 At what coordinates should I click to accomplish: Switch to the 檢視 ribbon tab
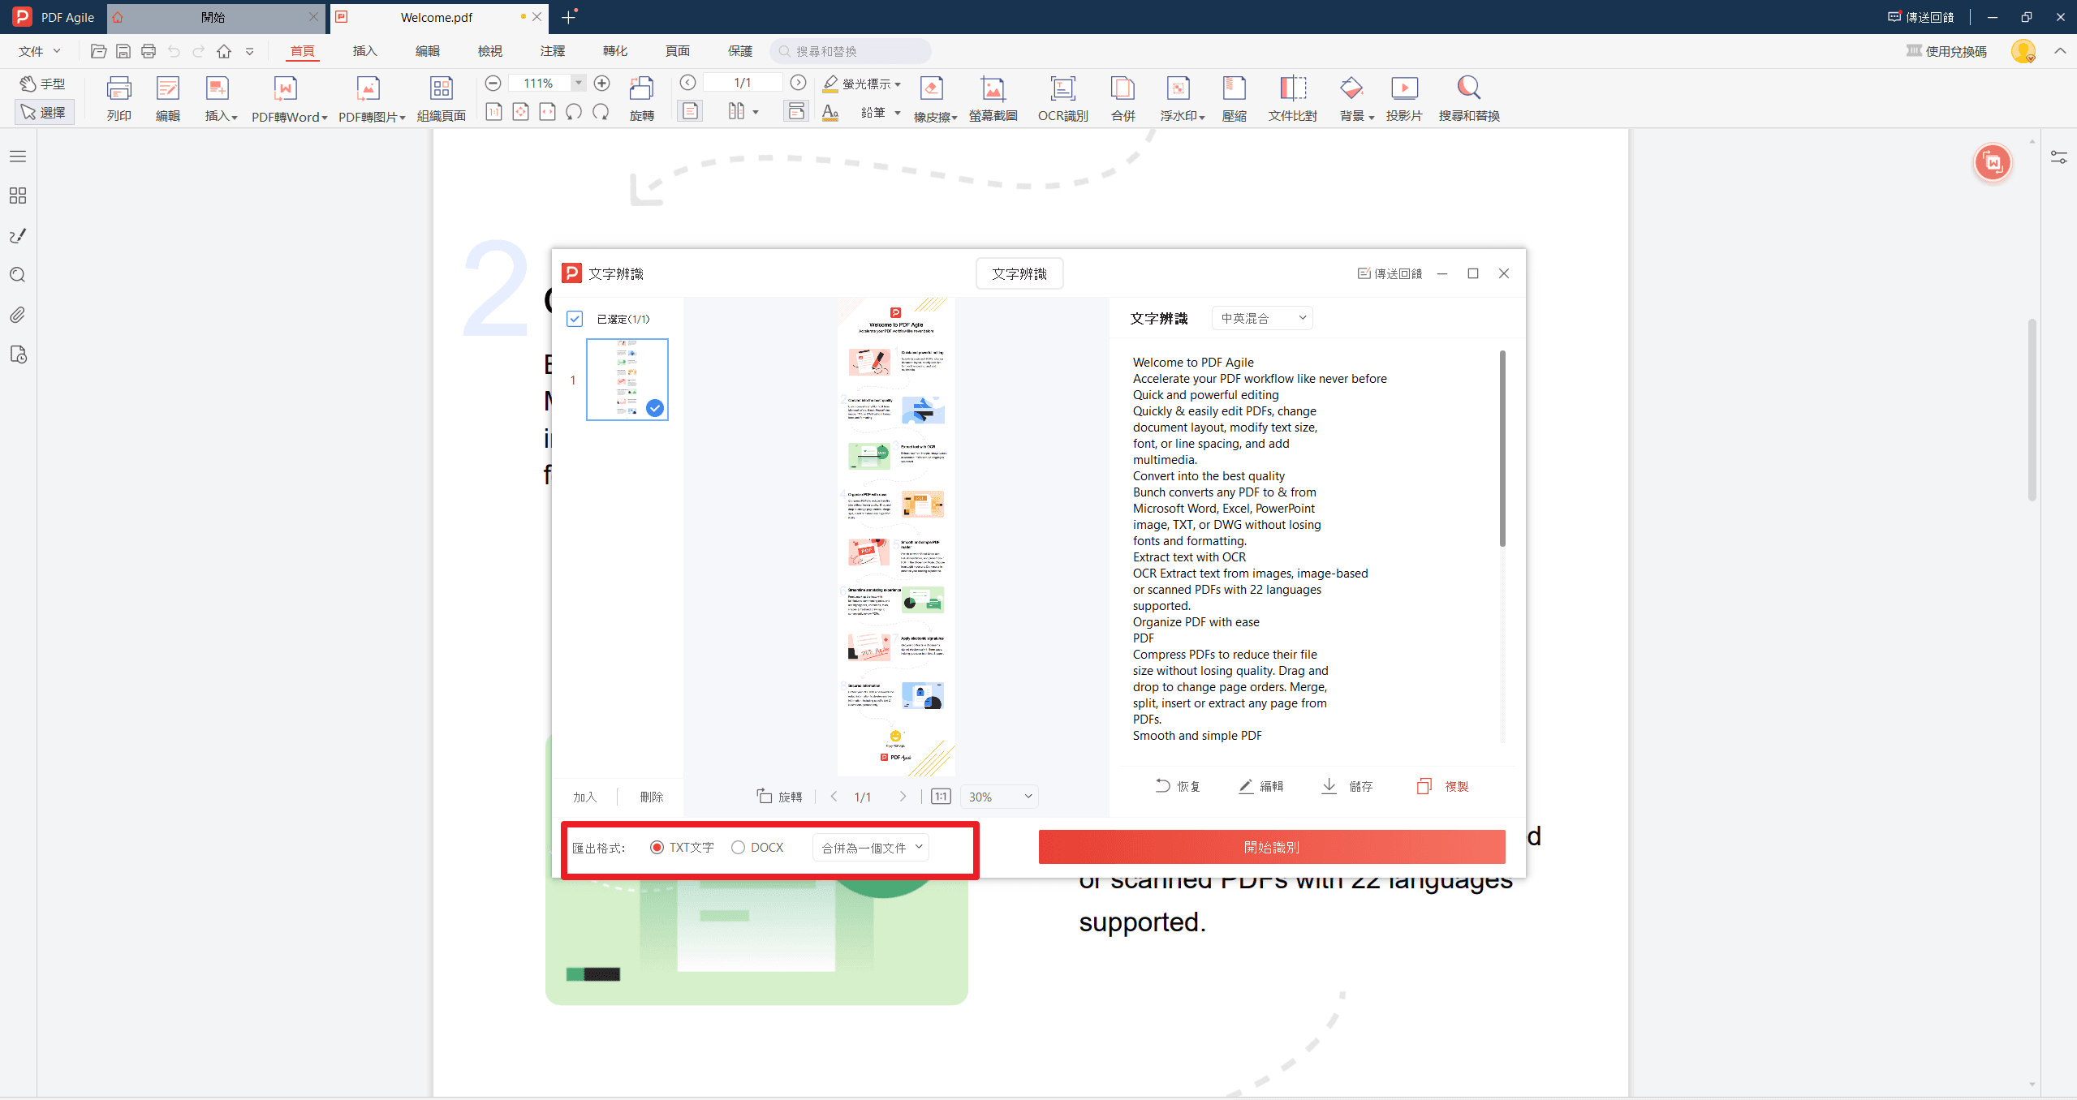point(489,51)
